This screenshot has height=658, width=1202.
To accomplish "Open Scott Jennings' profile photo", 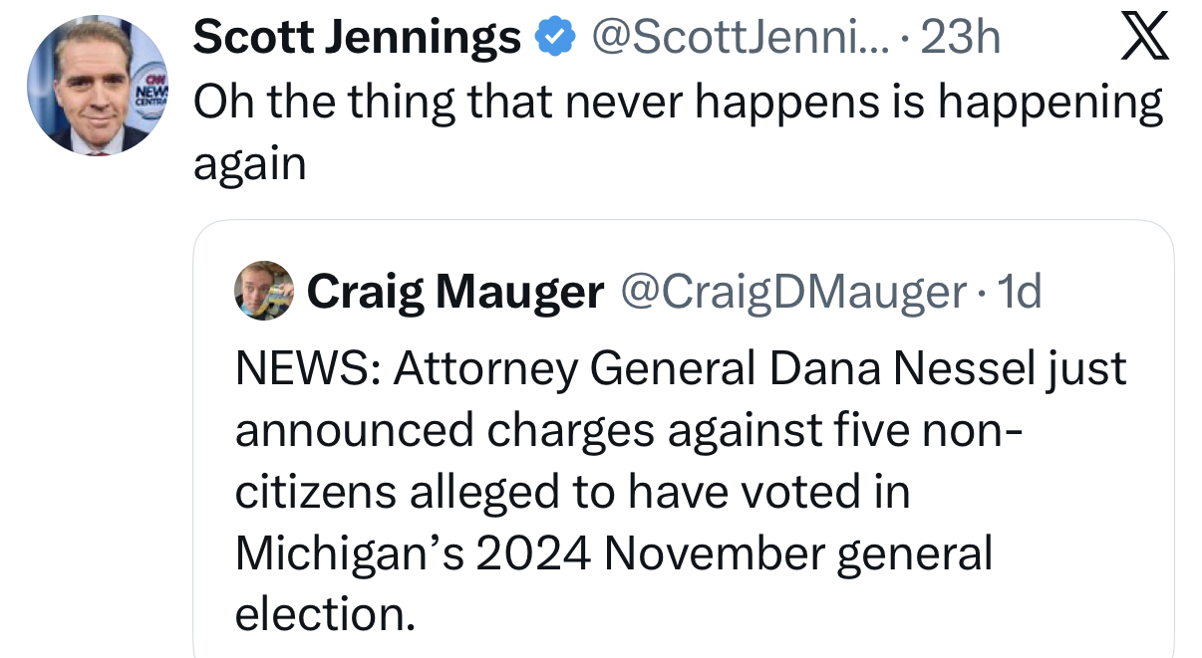I will coord(99,84).
